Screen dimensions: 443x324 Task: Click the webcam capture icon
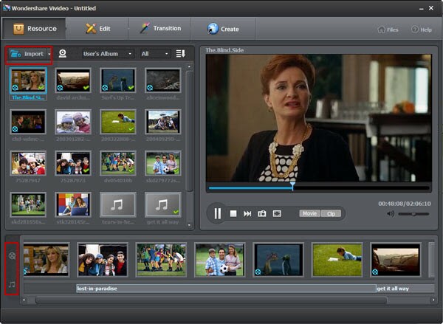click(63, 54)
